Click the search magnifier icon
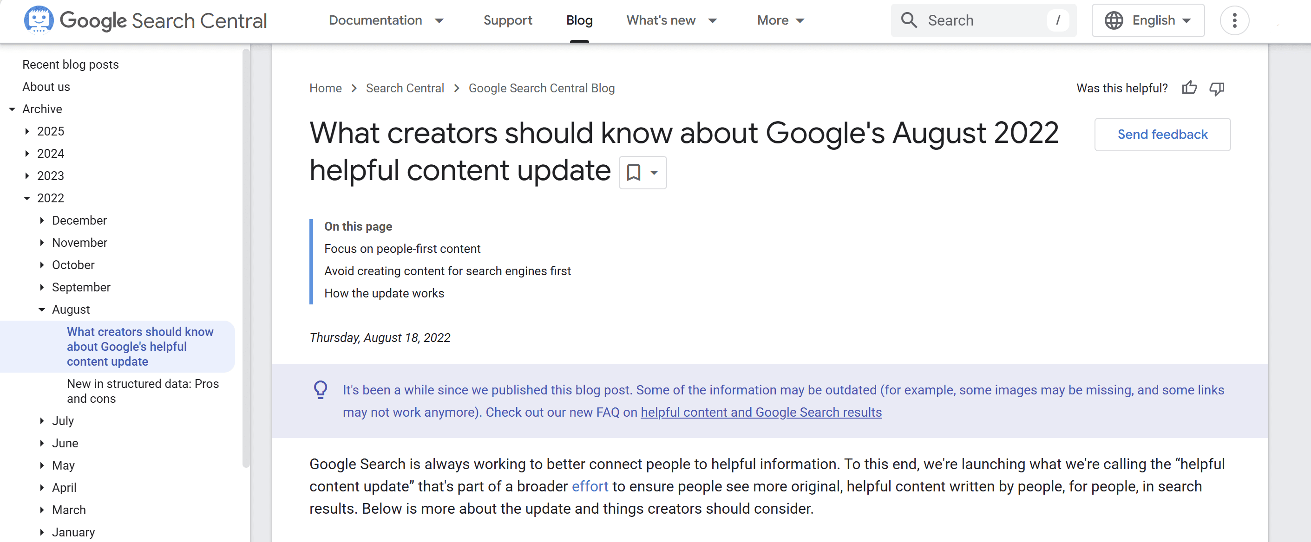Screen dimensions: 1311x542 click(x=909, y=20)
